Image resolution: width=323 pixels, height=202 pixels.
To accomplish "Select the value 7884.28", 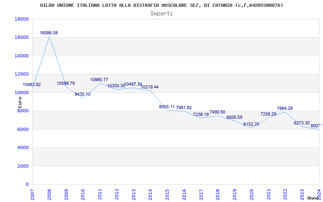I will point(285,108).
